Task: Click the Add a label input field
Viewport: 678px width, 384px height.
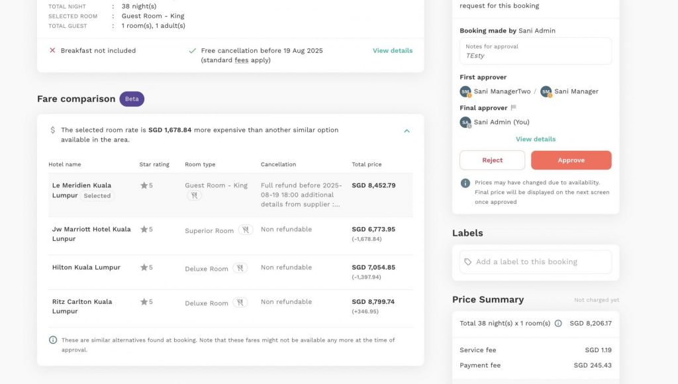Action: pos(536,262)
